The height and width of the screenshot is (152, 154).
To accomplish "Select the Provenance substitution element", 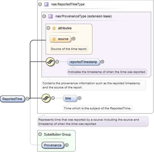I will coord(53,145).
